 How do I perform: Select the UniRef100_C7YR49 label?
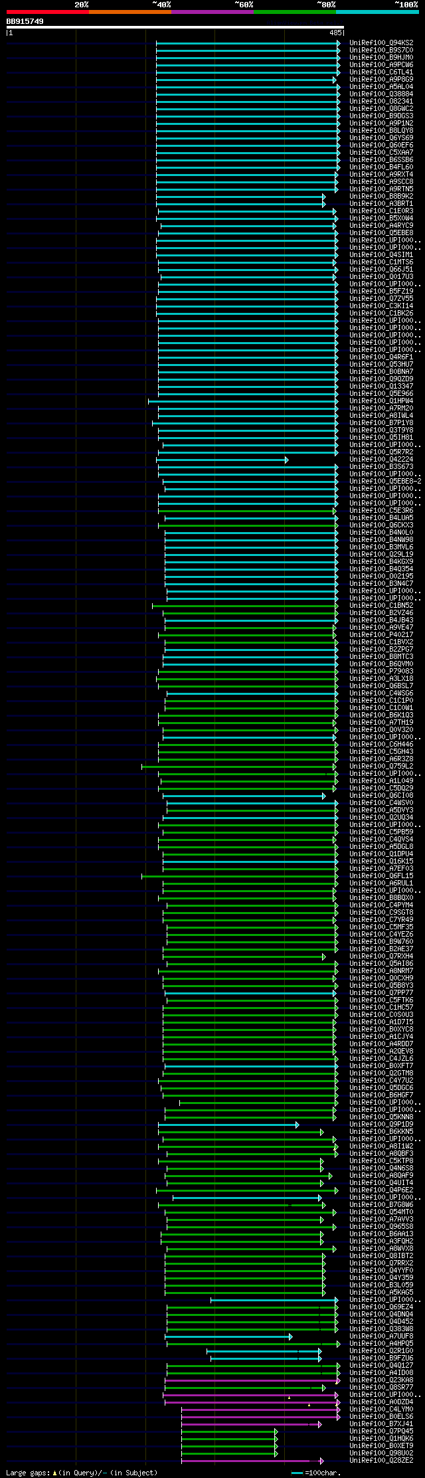point(381,919)
